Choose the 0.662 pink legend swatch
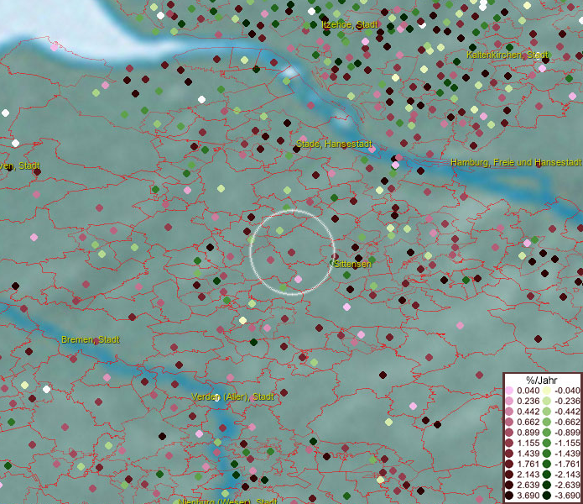 509,423
